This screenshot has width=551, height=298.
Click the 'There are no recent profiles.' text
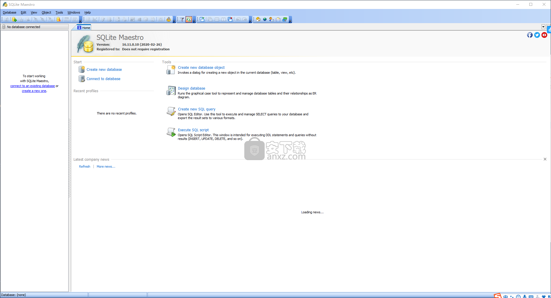coord(117,113)
